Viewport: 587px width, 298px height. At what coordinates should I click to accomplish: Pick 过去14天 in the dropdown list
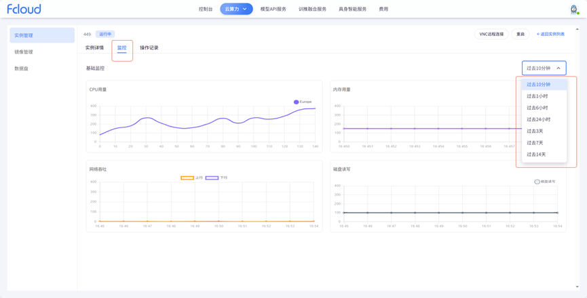pos(536,154)
